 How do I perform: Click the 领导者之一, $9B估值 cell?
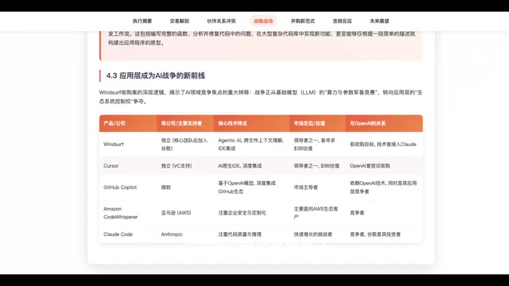point(317,166)
